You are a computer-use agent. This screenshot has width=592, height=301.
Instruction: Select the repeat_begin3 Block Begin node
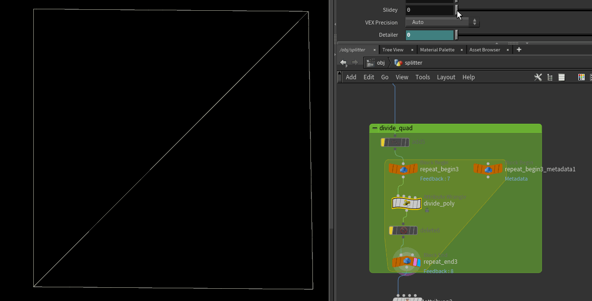pyautogui.click(x=403, y=169)
